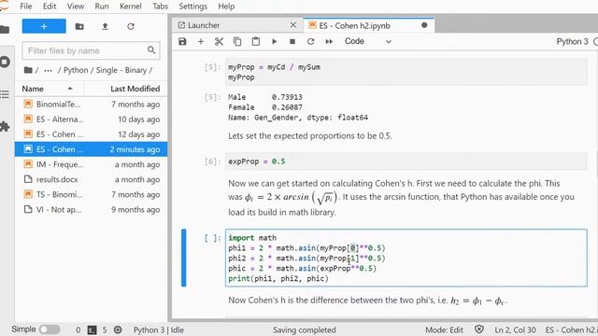Open running terminals and kernels sidebar
The width and height of the screenshot is (598, 336).
point(5,62)
